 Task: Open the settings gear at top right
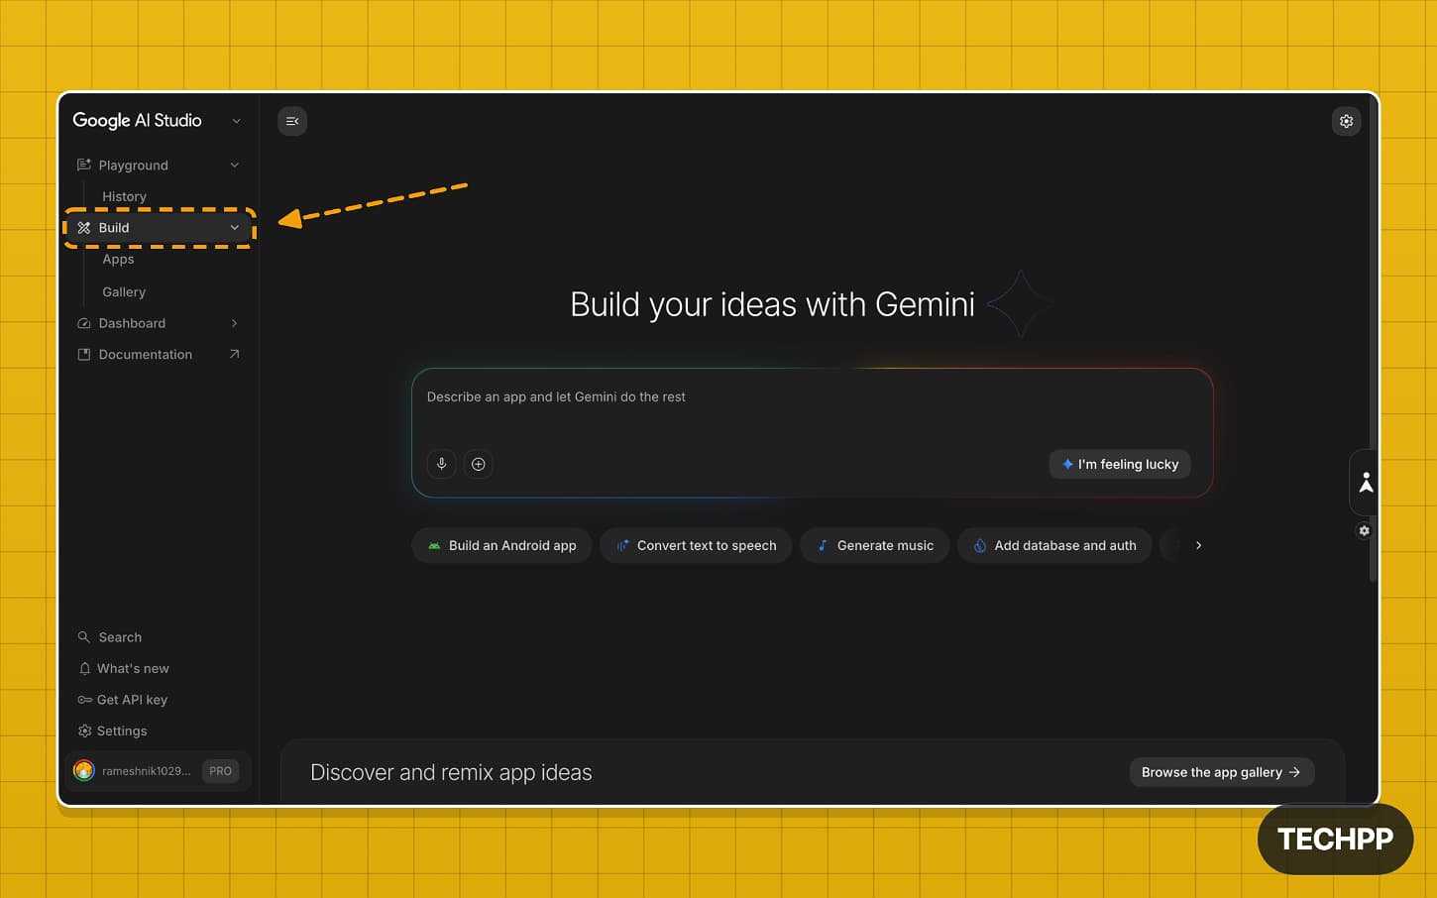click(x=1346, y=121)
